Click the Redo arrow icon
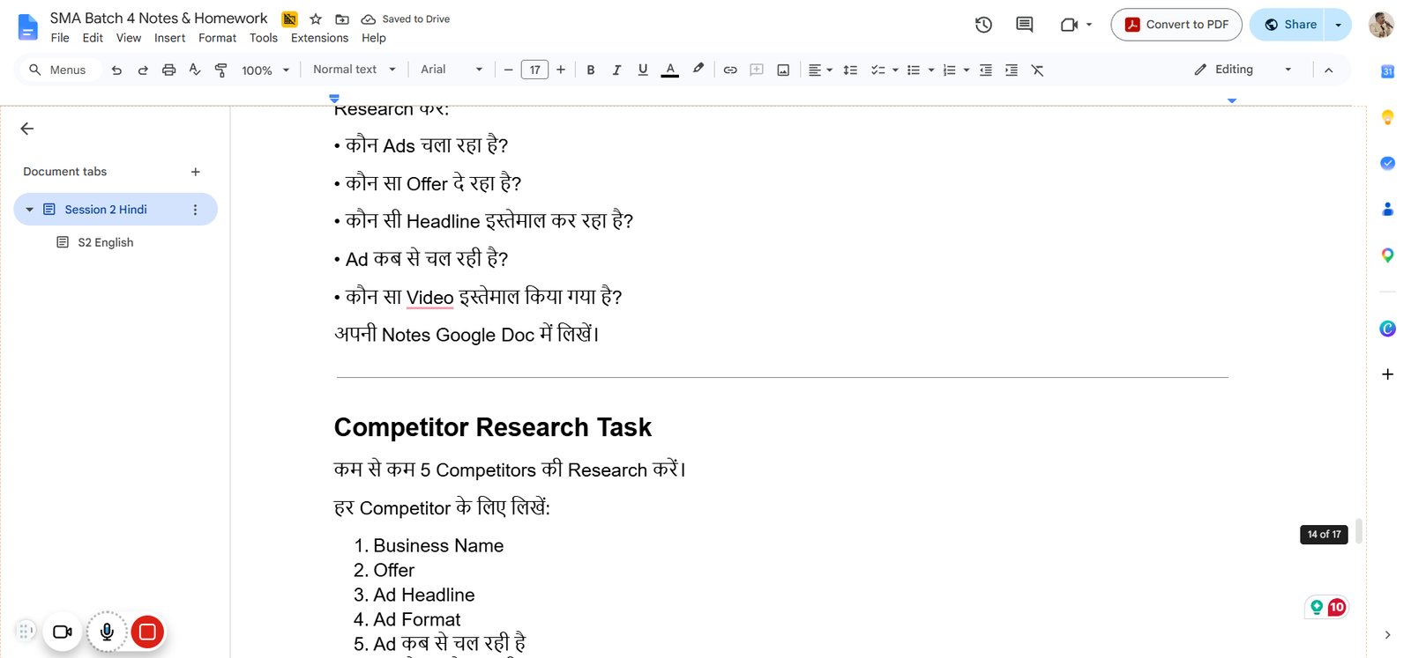 [143, 70]
